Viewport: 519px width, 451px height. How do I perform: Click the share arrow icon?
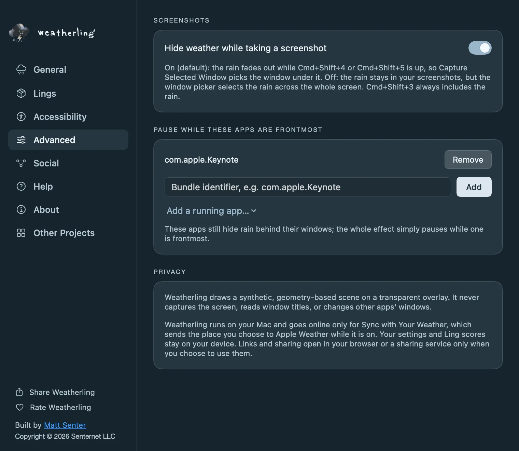[x=19, y=392]
